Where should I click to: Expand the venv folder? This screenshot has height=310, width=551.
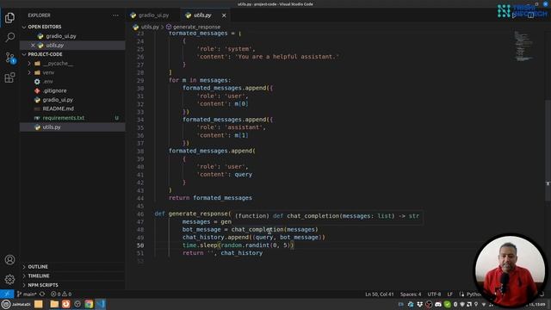coord(48,72)
